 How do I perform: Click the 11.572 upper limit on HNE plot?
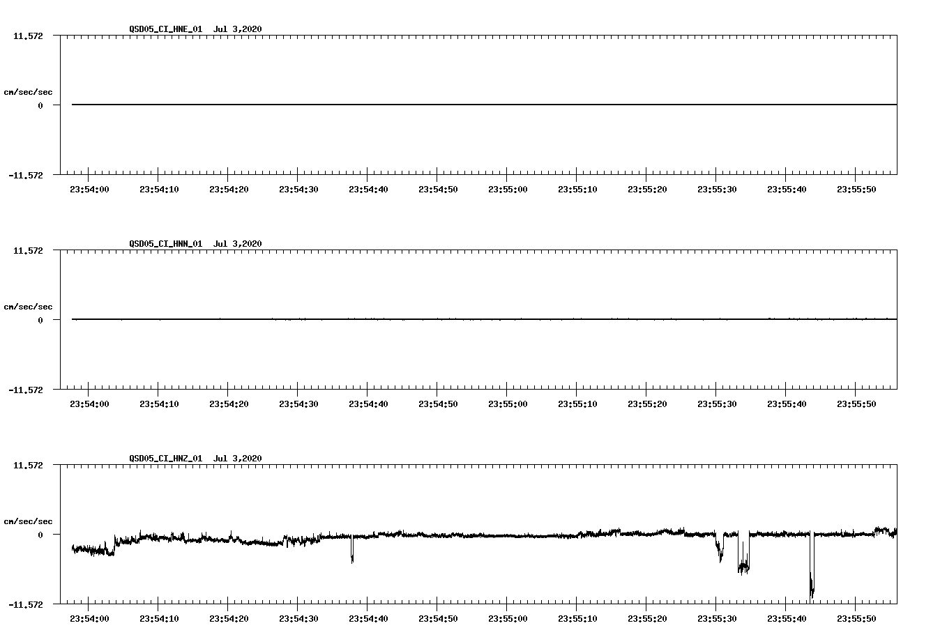pyautogui.click(x=28, y=36)
